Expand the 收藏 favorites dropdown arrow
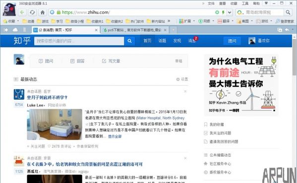 click(x=18, y=21)
